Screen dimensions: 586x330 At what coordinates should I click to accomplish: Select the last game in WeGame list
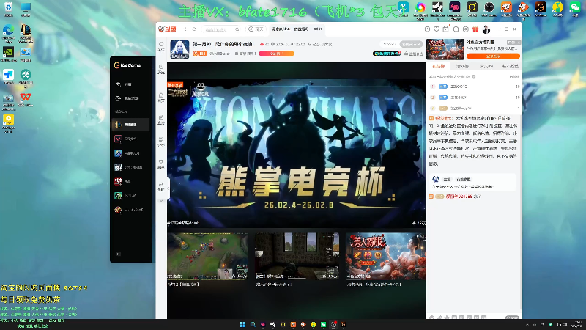tap(130, 210)
